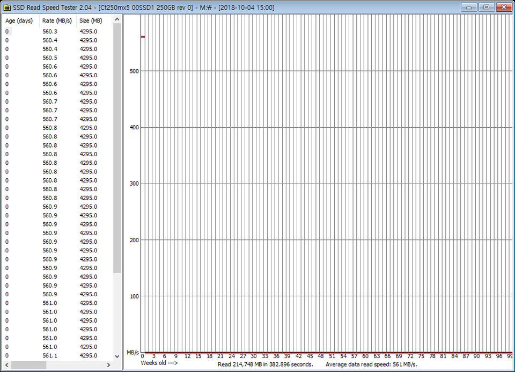Click the week 90 label on x-axis
Viewport: 515px width, 372px height.
point(476,356)
